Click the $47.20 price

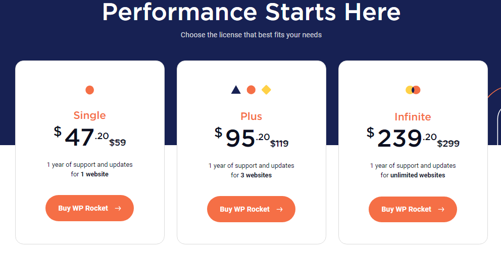tap(81, 137)
